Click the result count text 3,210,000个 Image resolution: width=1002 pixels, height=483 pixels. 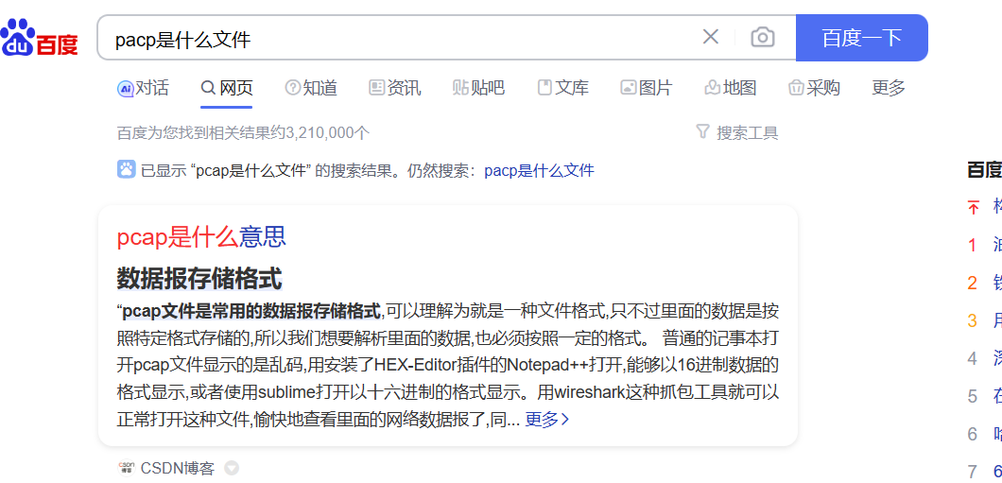328,133
